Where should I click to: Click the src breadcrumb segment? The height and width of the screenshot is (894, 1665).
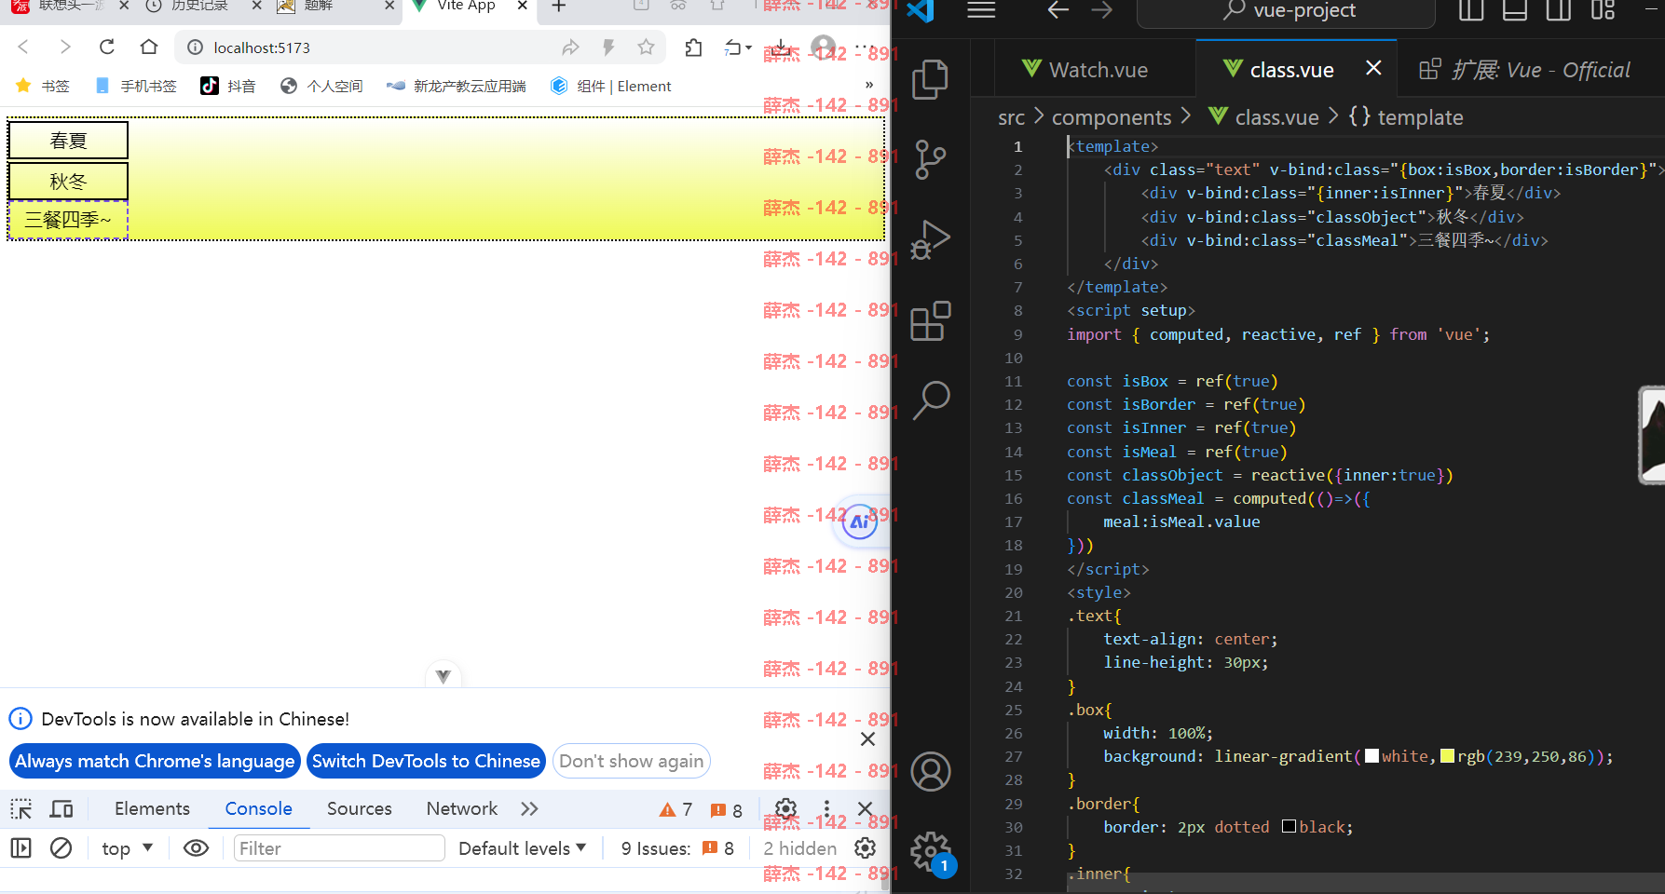click(1011, 117)
